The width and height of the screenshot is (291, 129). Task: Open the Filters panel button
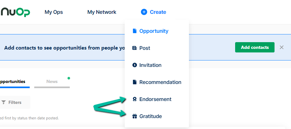point(15,102)
